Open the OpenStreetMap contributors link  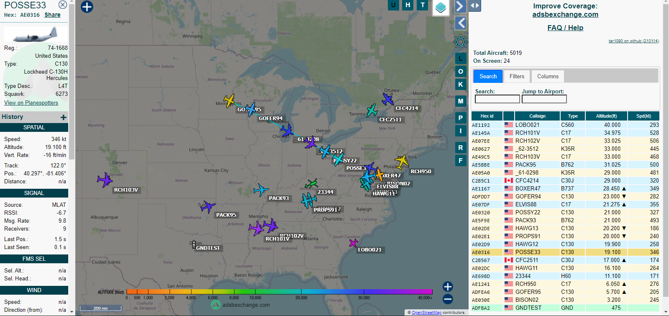click(426, 313)
